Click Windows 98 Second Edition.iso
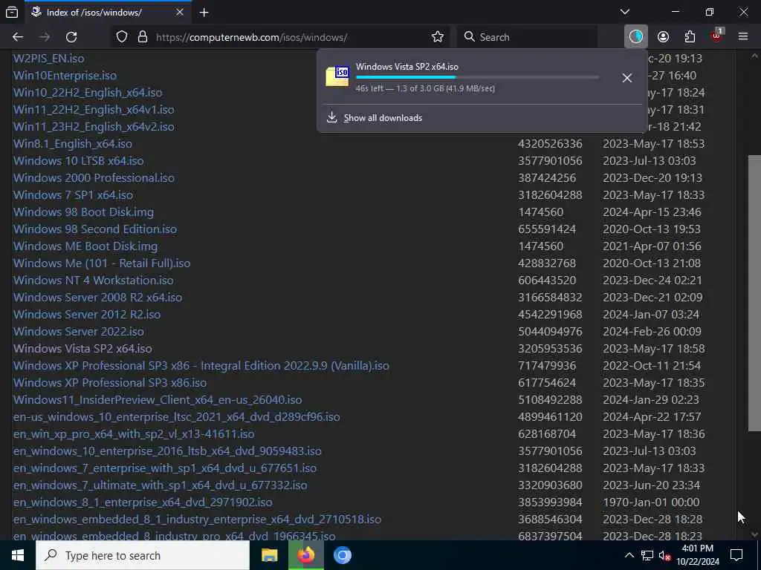This screenshot has width=761, height=570. point(94,229)
